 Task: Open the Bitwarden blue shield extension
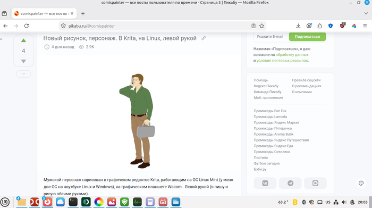click(x=331, y=26)
